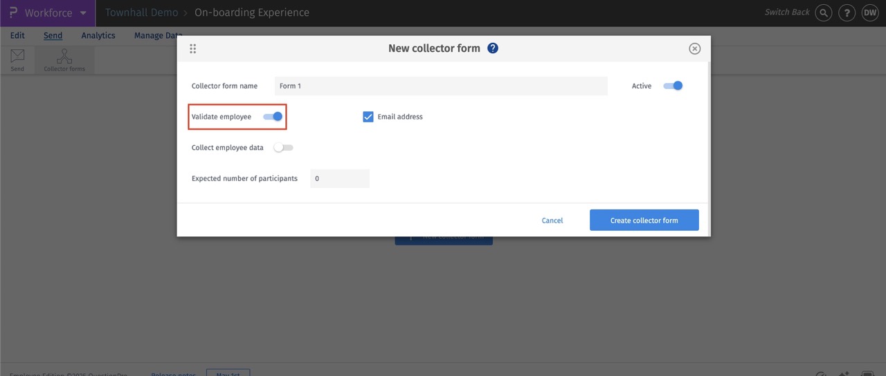Click the QuestionPro P logo
The width and height of the screenshot is (886, 376).
coord(12,12)
